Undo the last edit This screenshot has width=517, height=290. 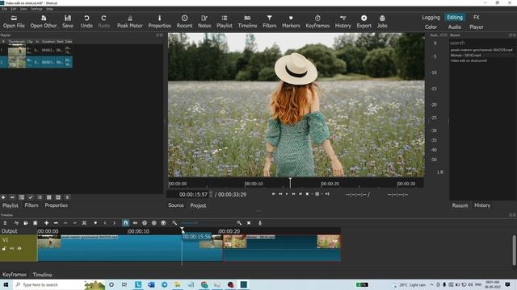click(x=86, y=22)
